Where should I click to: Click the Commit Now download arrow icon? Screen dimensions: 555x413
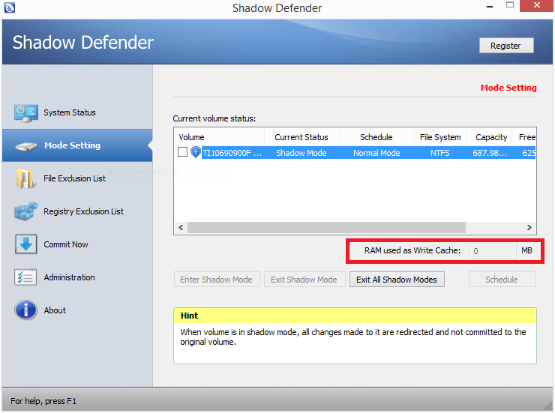click(25, 244)
